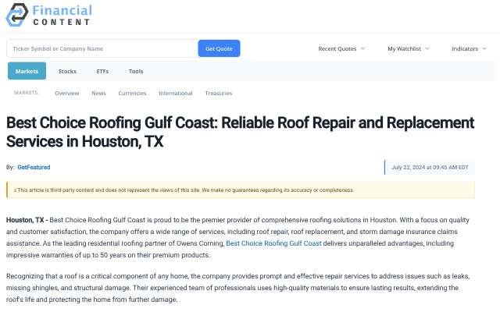Click the 'By:' author label
This screenshot has width=500, height=312.
[x=10, y=167]
